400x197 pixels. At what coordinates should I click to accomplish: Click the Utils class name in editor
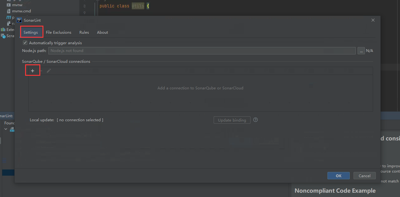pyautogui.click(x=138, y=6)
